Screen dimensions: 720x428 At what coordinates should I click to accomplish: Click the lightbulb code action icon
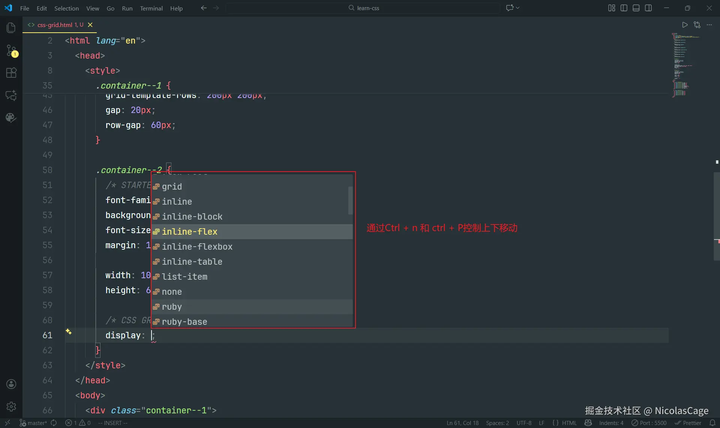69,331
